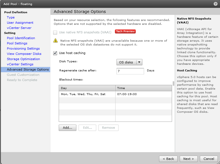Click the Remove button
The width and height of the screenshot is (220, 164).
[x=108, y=128]
